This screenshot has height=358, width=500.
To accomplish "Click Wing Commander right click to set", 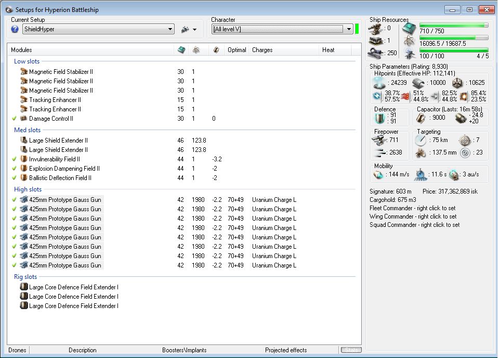I will point(413,216).
